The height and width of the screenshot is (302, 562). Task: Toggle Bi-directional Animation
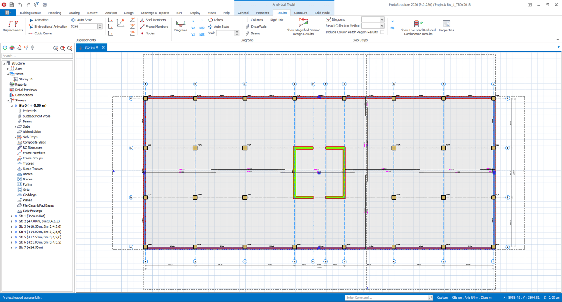48,27
